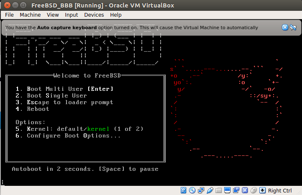
Task: Open the Machine menu
Action: pyautogui.click(x=30, y=15)
